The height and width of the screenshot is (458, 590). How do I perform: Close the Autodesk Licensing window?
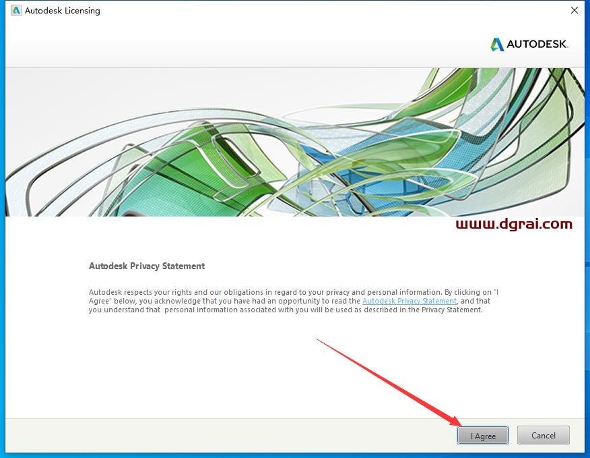pos(575,11)
